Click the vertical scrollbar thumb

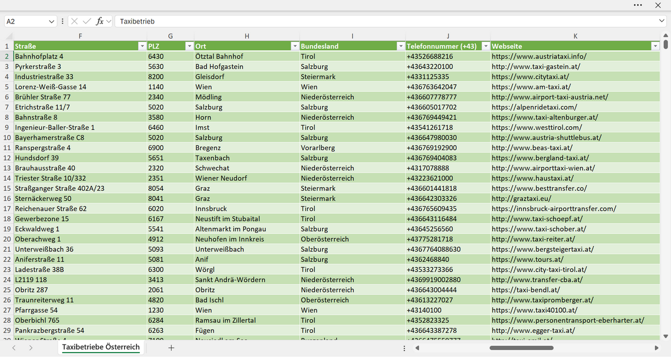[x=665, y=45]
